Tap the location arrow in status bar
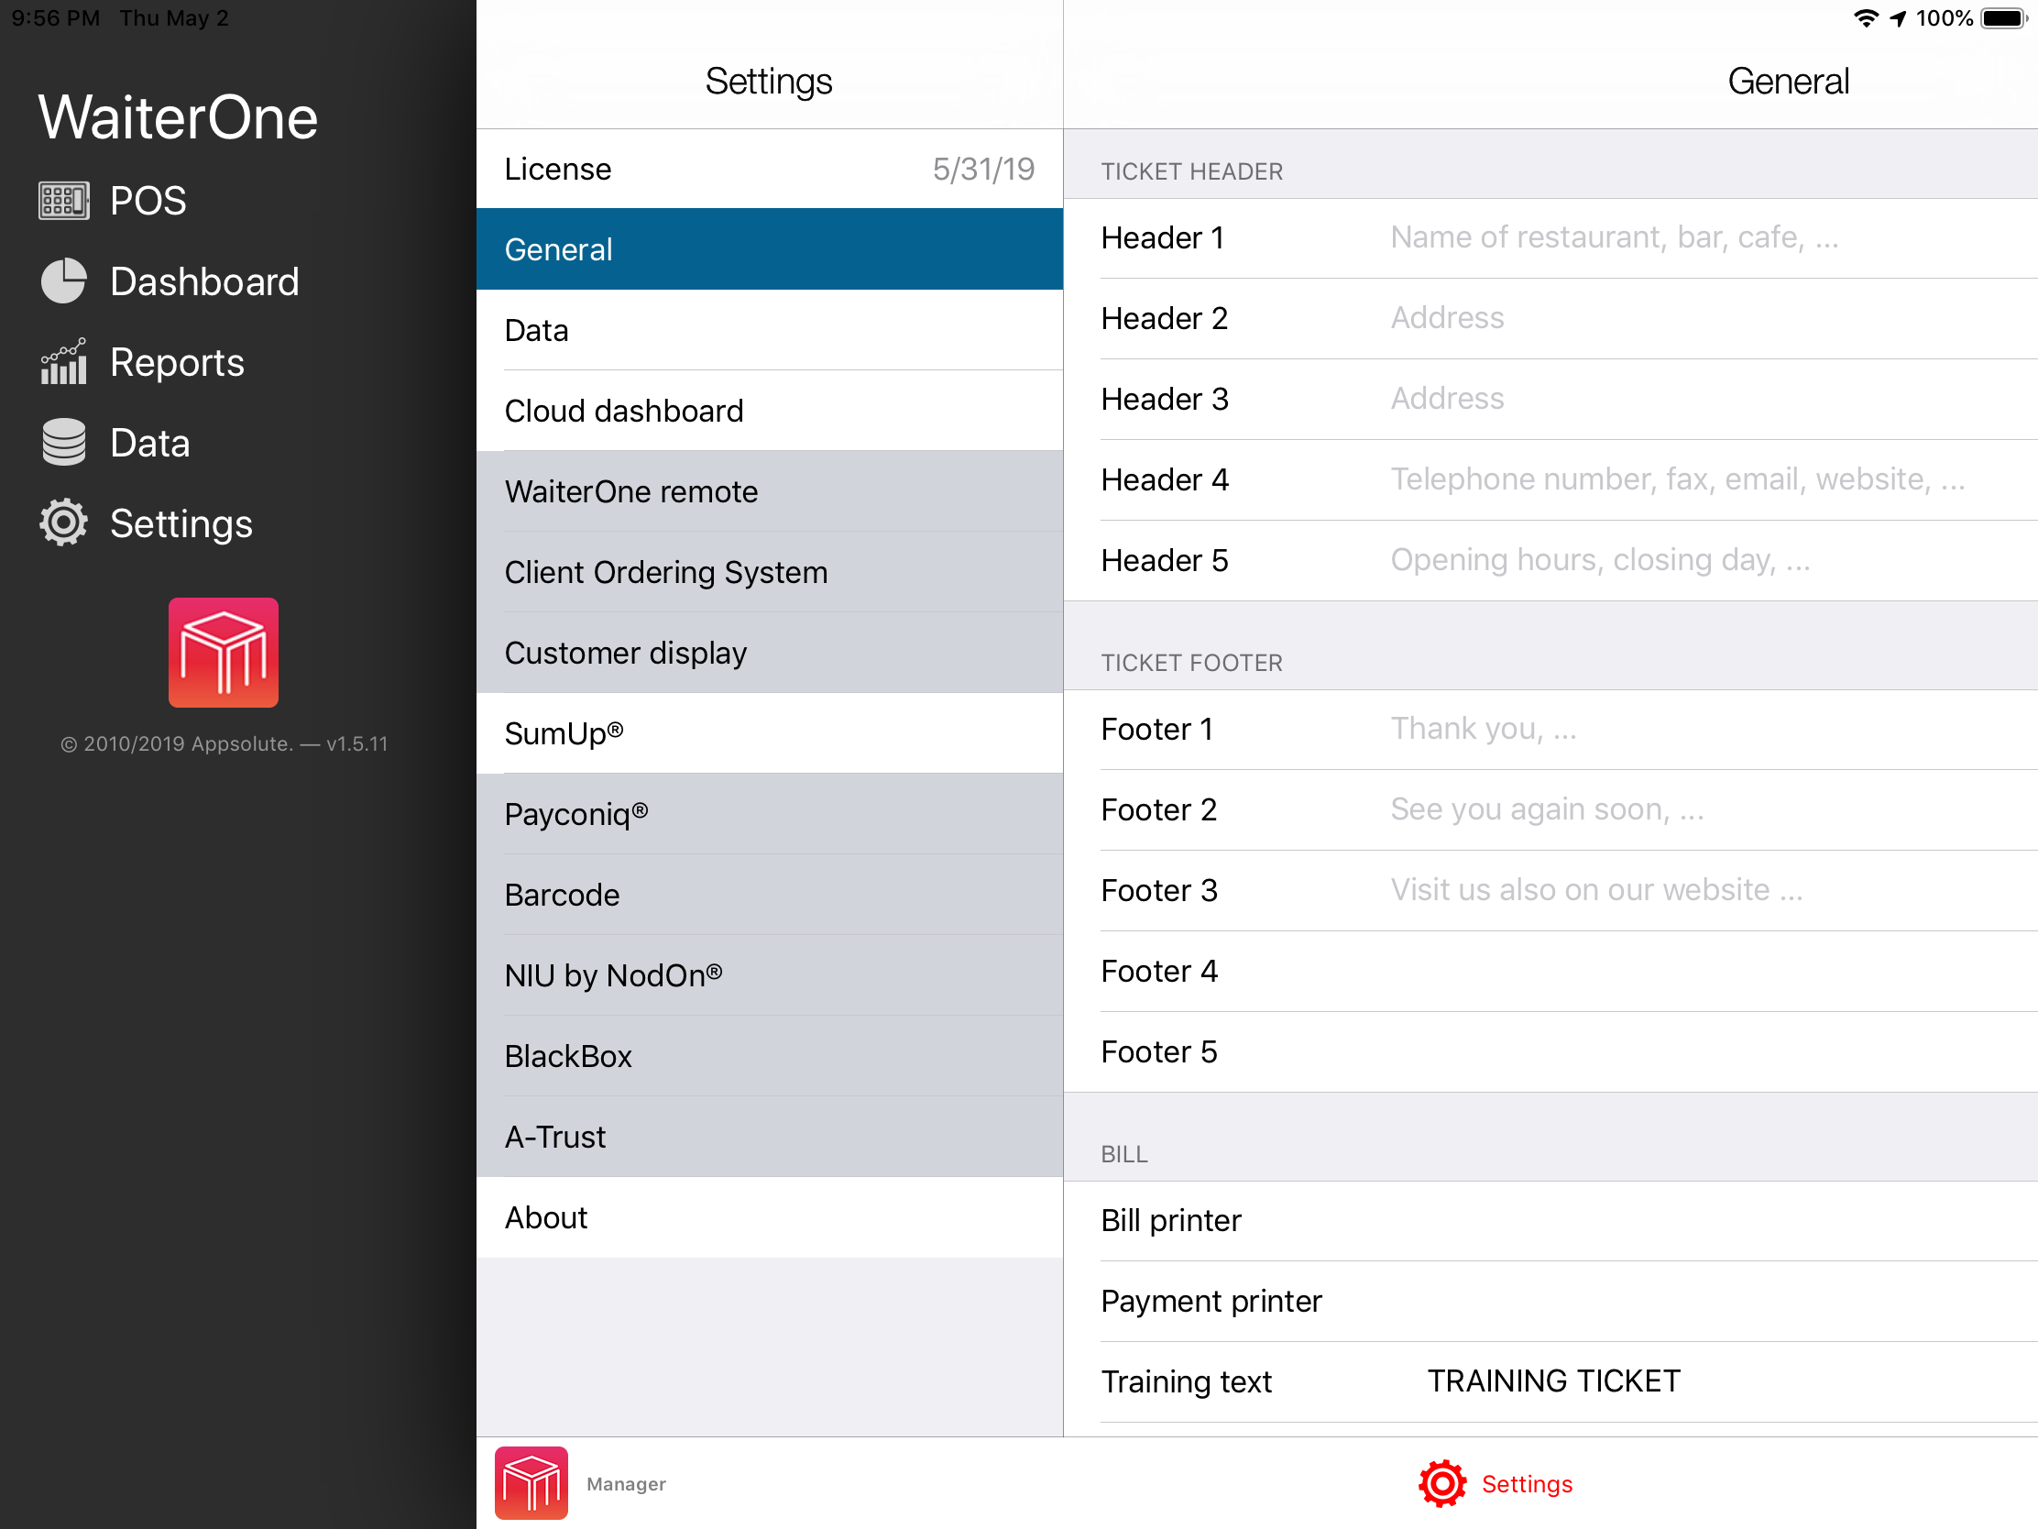The height and width of the screenshot is (1529, 2038). click(1898, 18)
